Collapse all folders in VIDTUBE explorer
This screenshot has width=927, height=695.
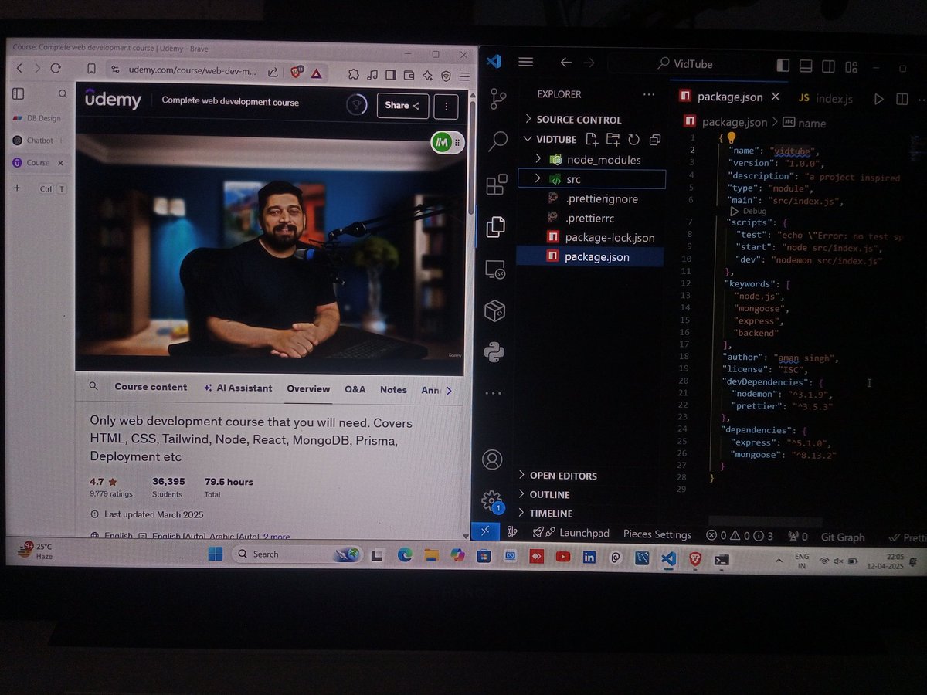[x=654, y=140]
